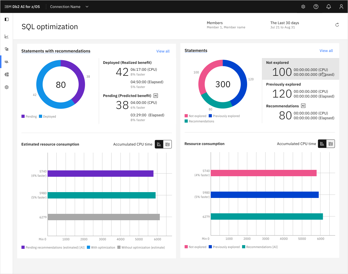The height and width of the screenshot is (274, 348).
Task: Click View all in the Statements card
Action: point(326,51)
